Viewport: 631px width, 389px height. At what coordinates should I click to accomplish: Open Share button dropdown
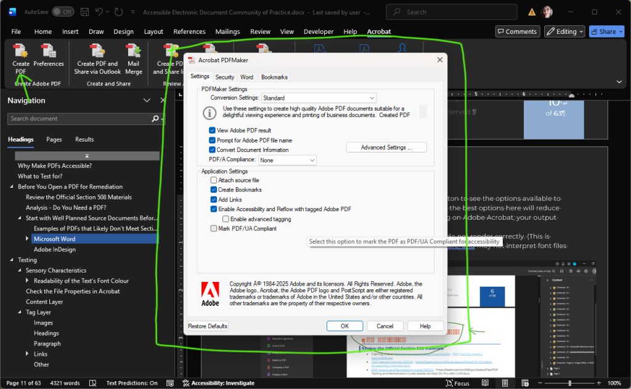pyautogui.click(x=621, y=31)
